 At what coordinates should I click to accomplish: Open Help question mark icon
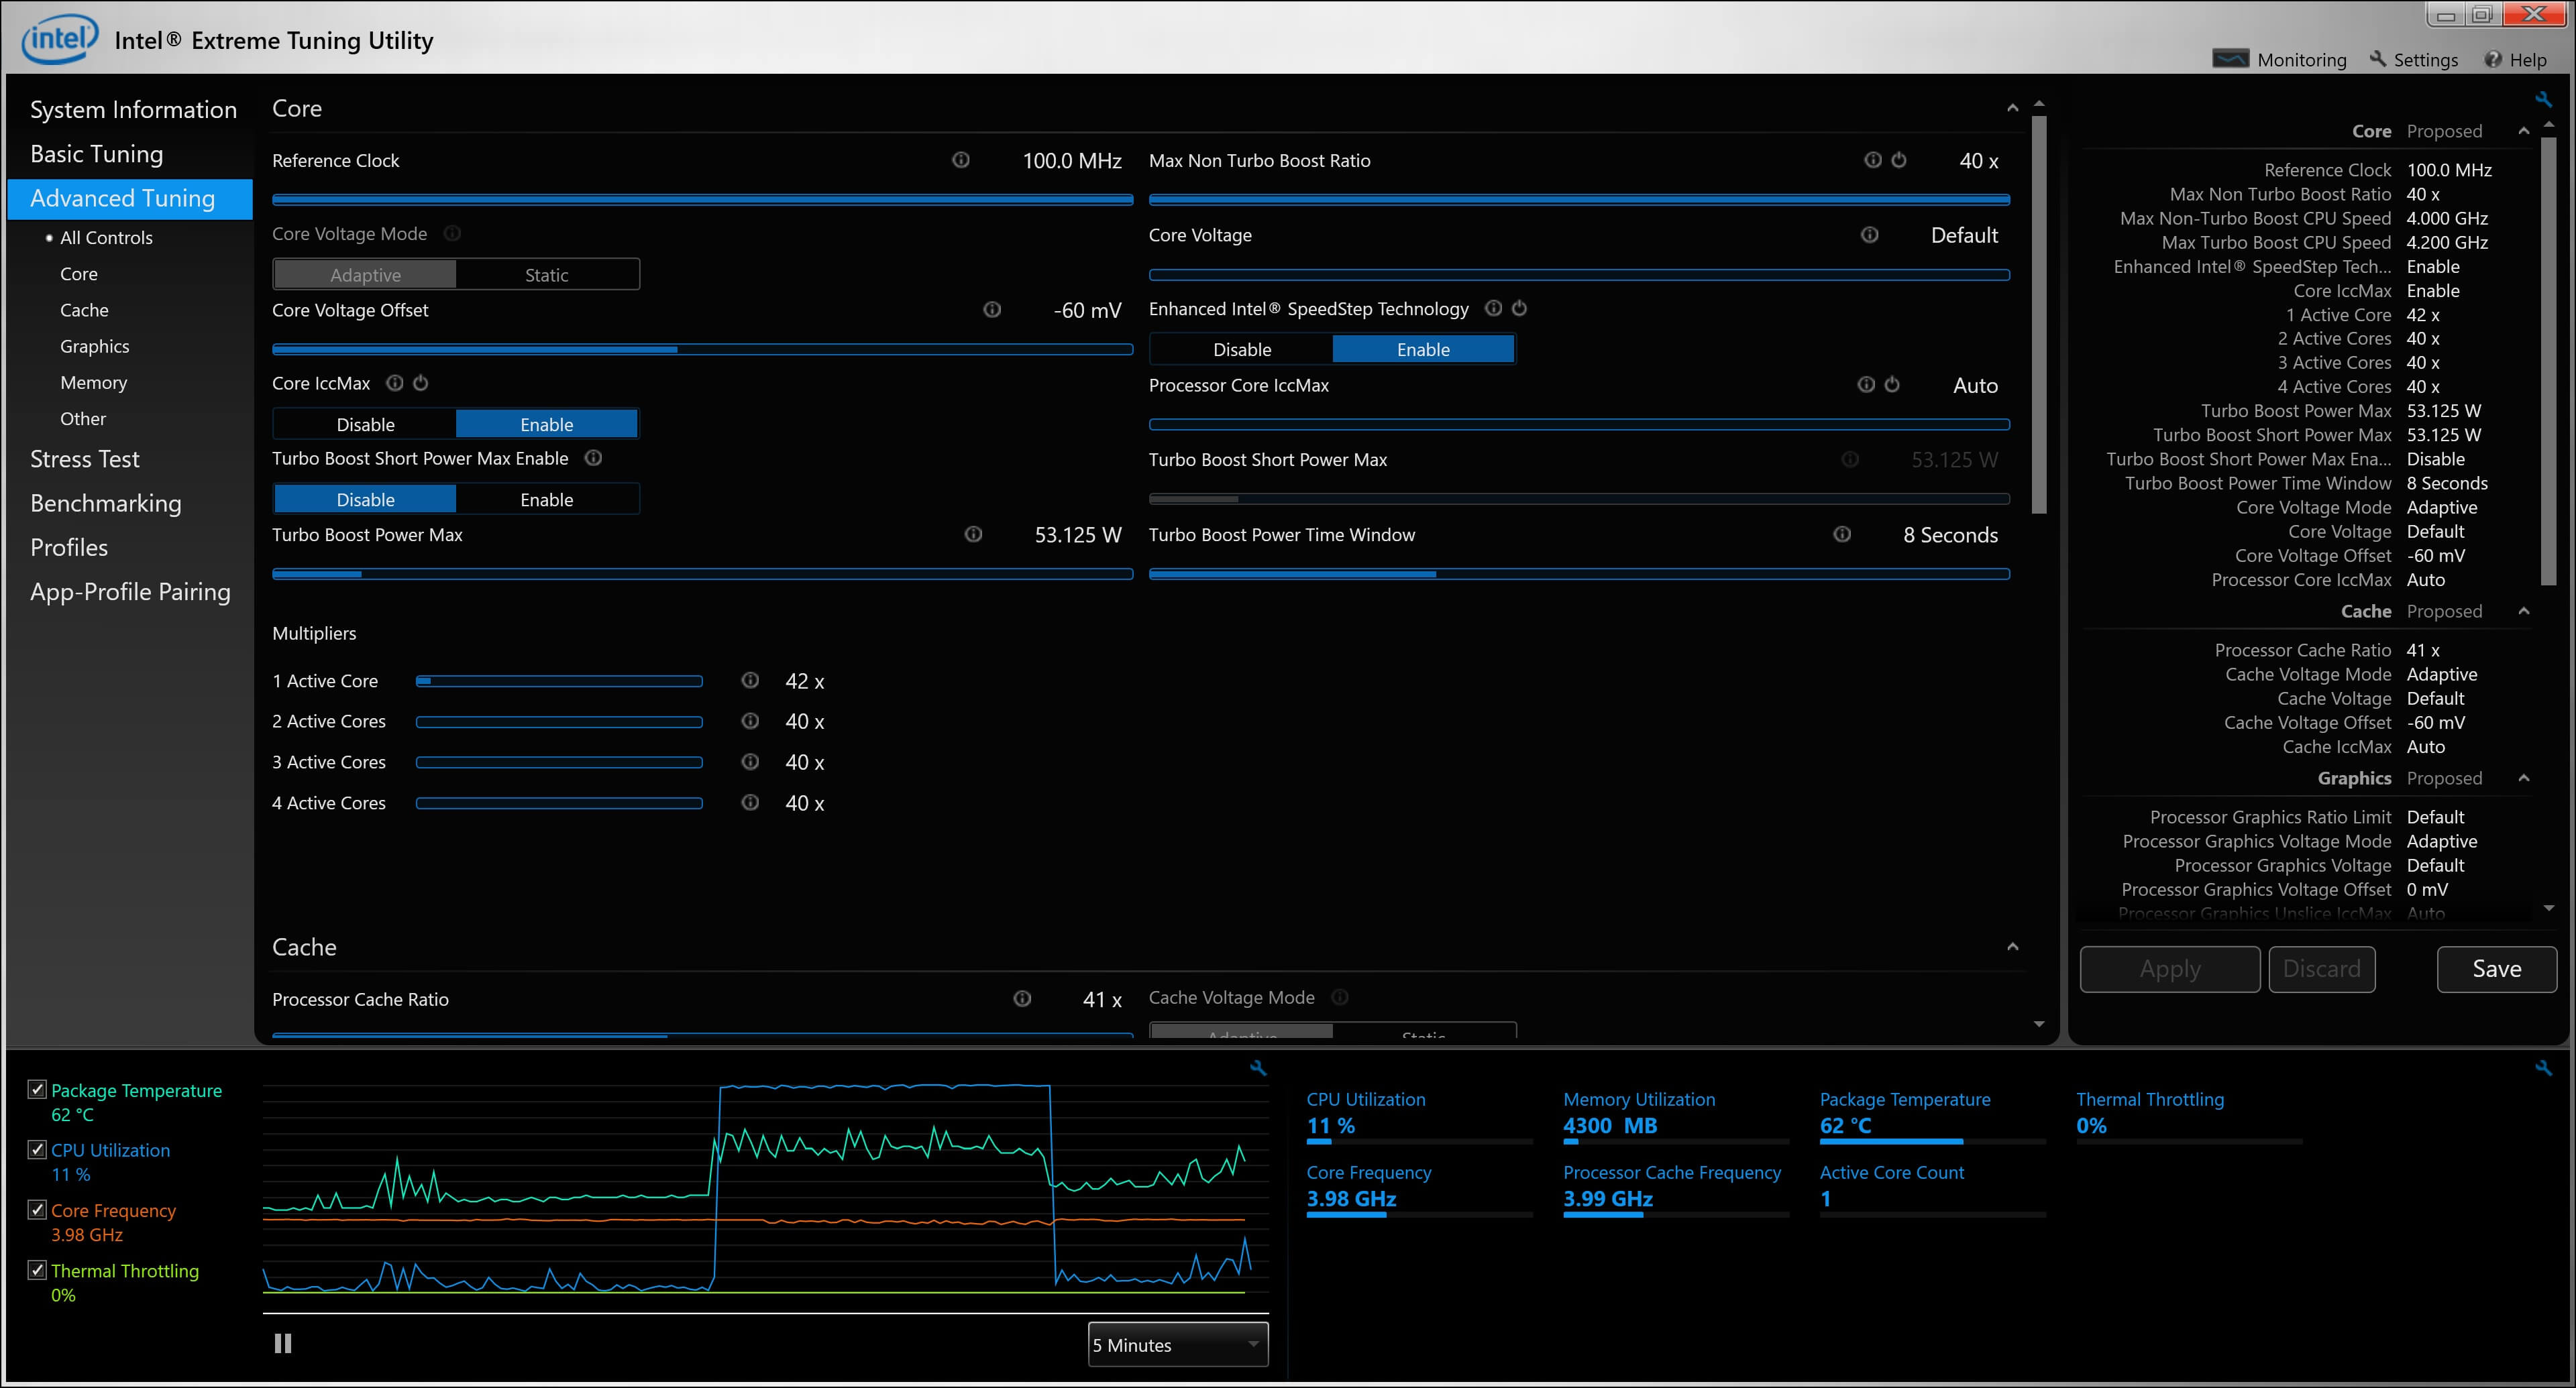(x=2493, y=60)
